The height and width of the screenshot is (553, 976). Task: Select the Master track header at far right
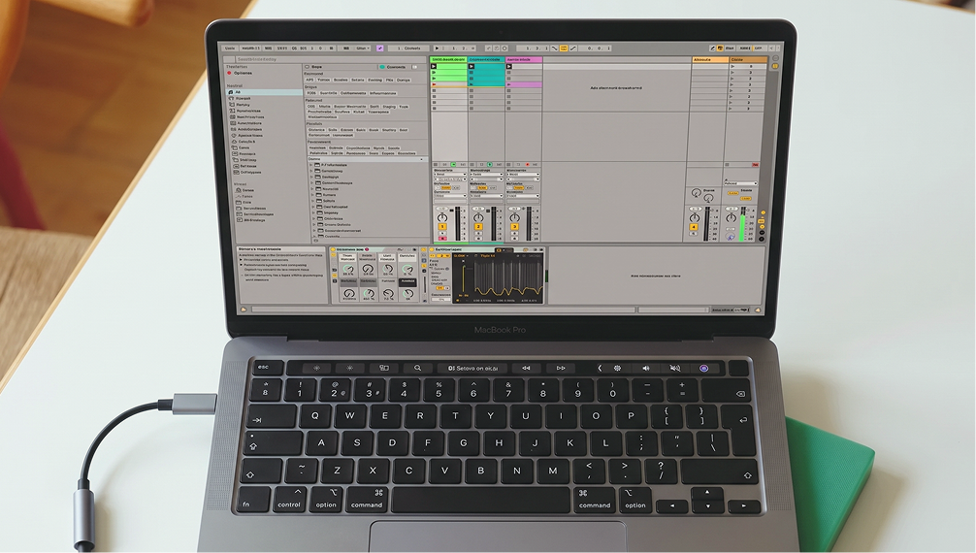(x=748, y=59)
